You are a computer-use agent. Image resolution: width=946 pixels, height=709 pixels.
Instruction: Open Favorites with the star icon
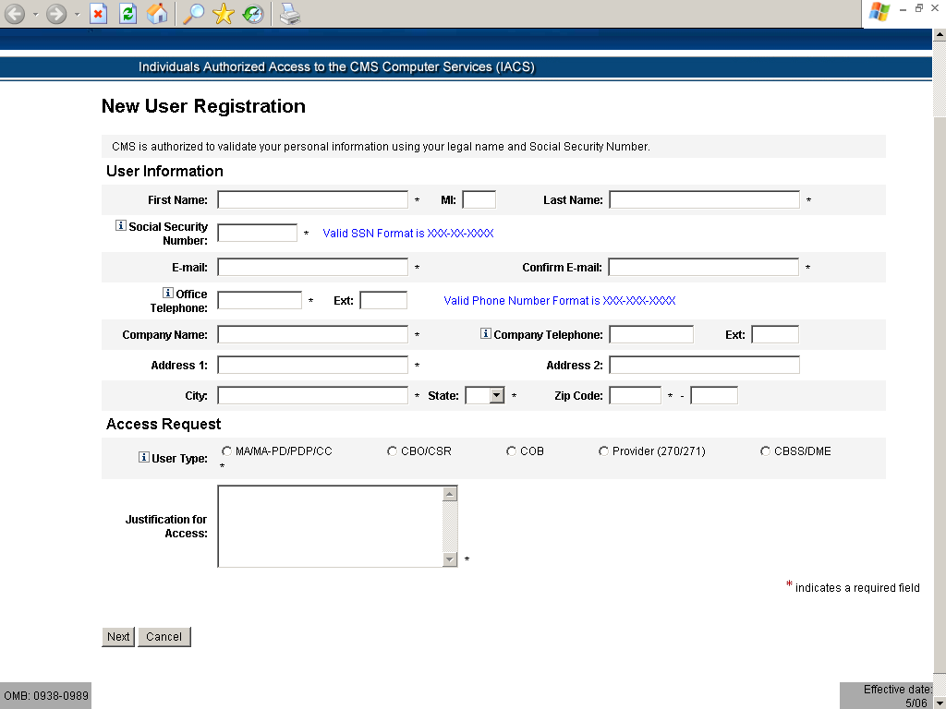click(224, 14)
